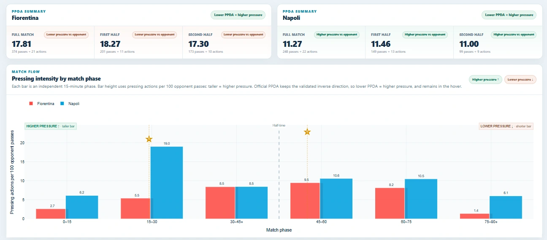547x240 pixels.
Task: Click the blue Napoli legend color swatch
Action: 62,103
